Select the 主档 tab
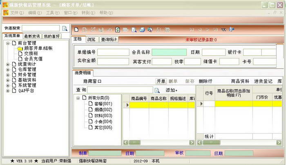Screen dimensions: 286x165 click(78, 39)
